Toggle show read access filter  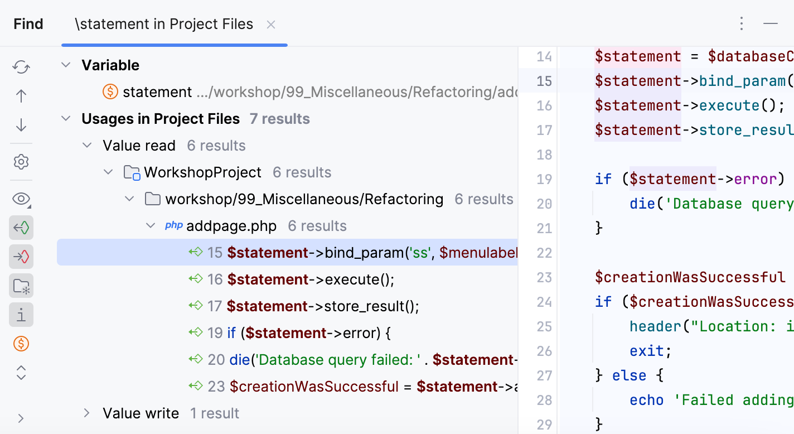(21, 228)
